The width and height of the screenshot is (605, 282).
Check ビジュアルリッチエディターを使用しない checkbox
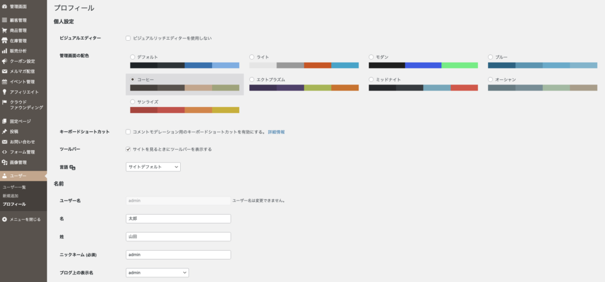point(128,38)
